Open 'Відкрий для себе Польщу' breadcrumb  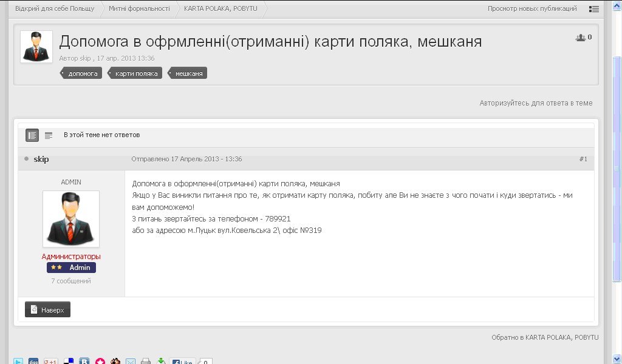pyautogui.click(x=55, y=8)
